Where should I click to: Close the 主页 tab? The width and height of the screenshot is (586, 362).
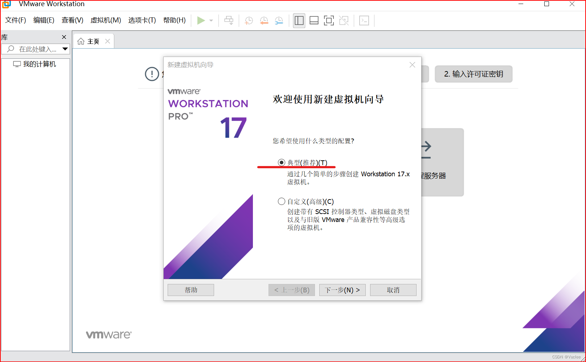click(107, 41)
